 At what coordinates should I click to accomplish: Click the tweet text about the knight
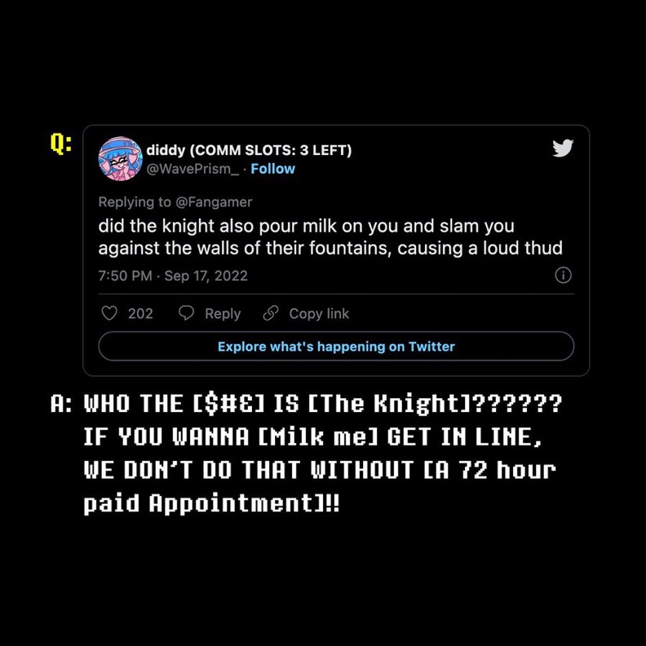point(330,237)
